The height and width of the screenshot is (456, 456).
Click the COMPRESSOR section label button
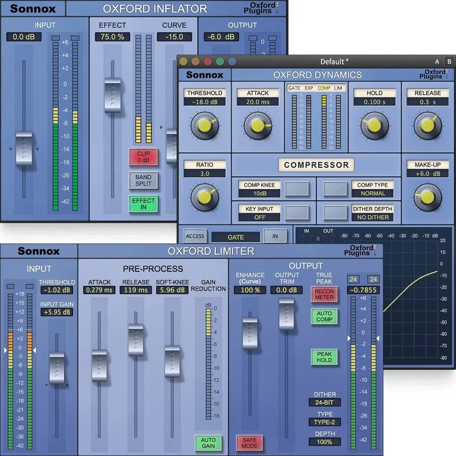point(316,165)
